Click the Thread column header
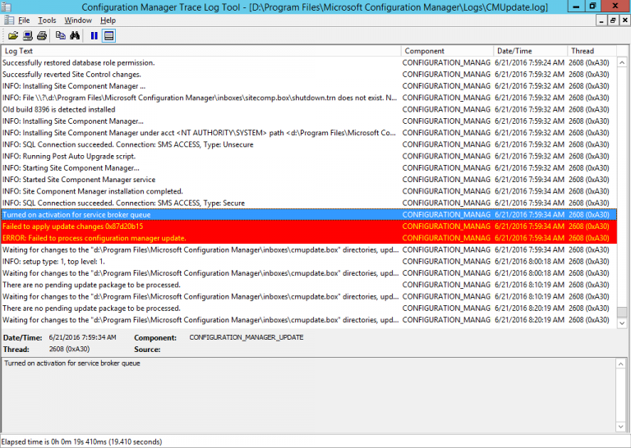The image size is (631, 448). tap(590, 51)
